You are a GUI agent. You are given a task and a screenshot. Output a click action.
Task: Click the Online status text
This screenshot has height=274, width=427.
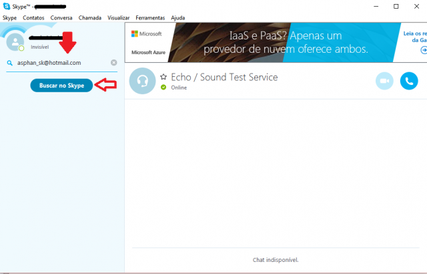[179, 88]
